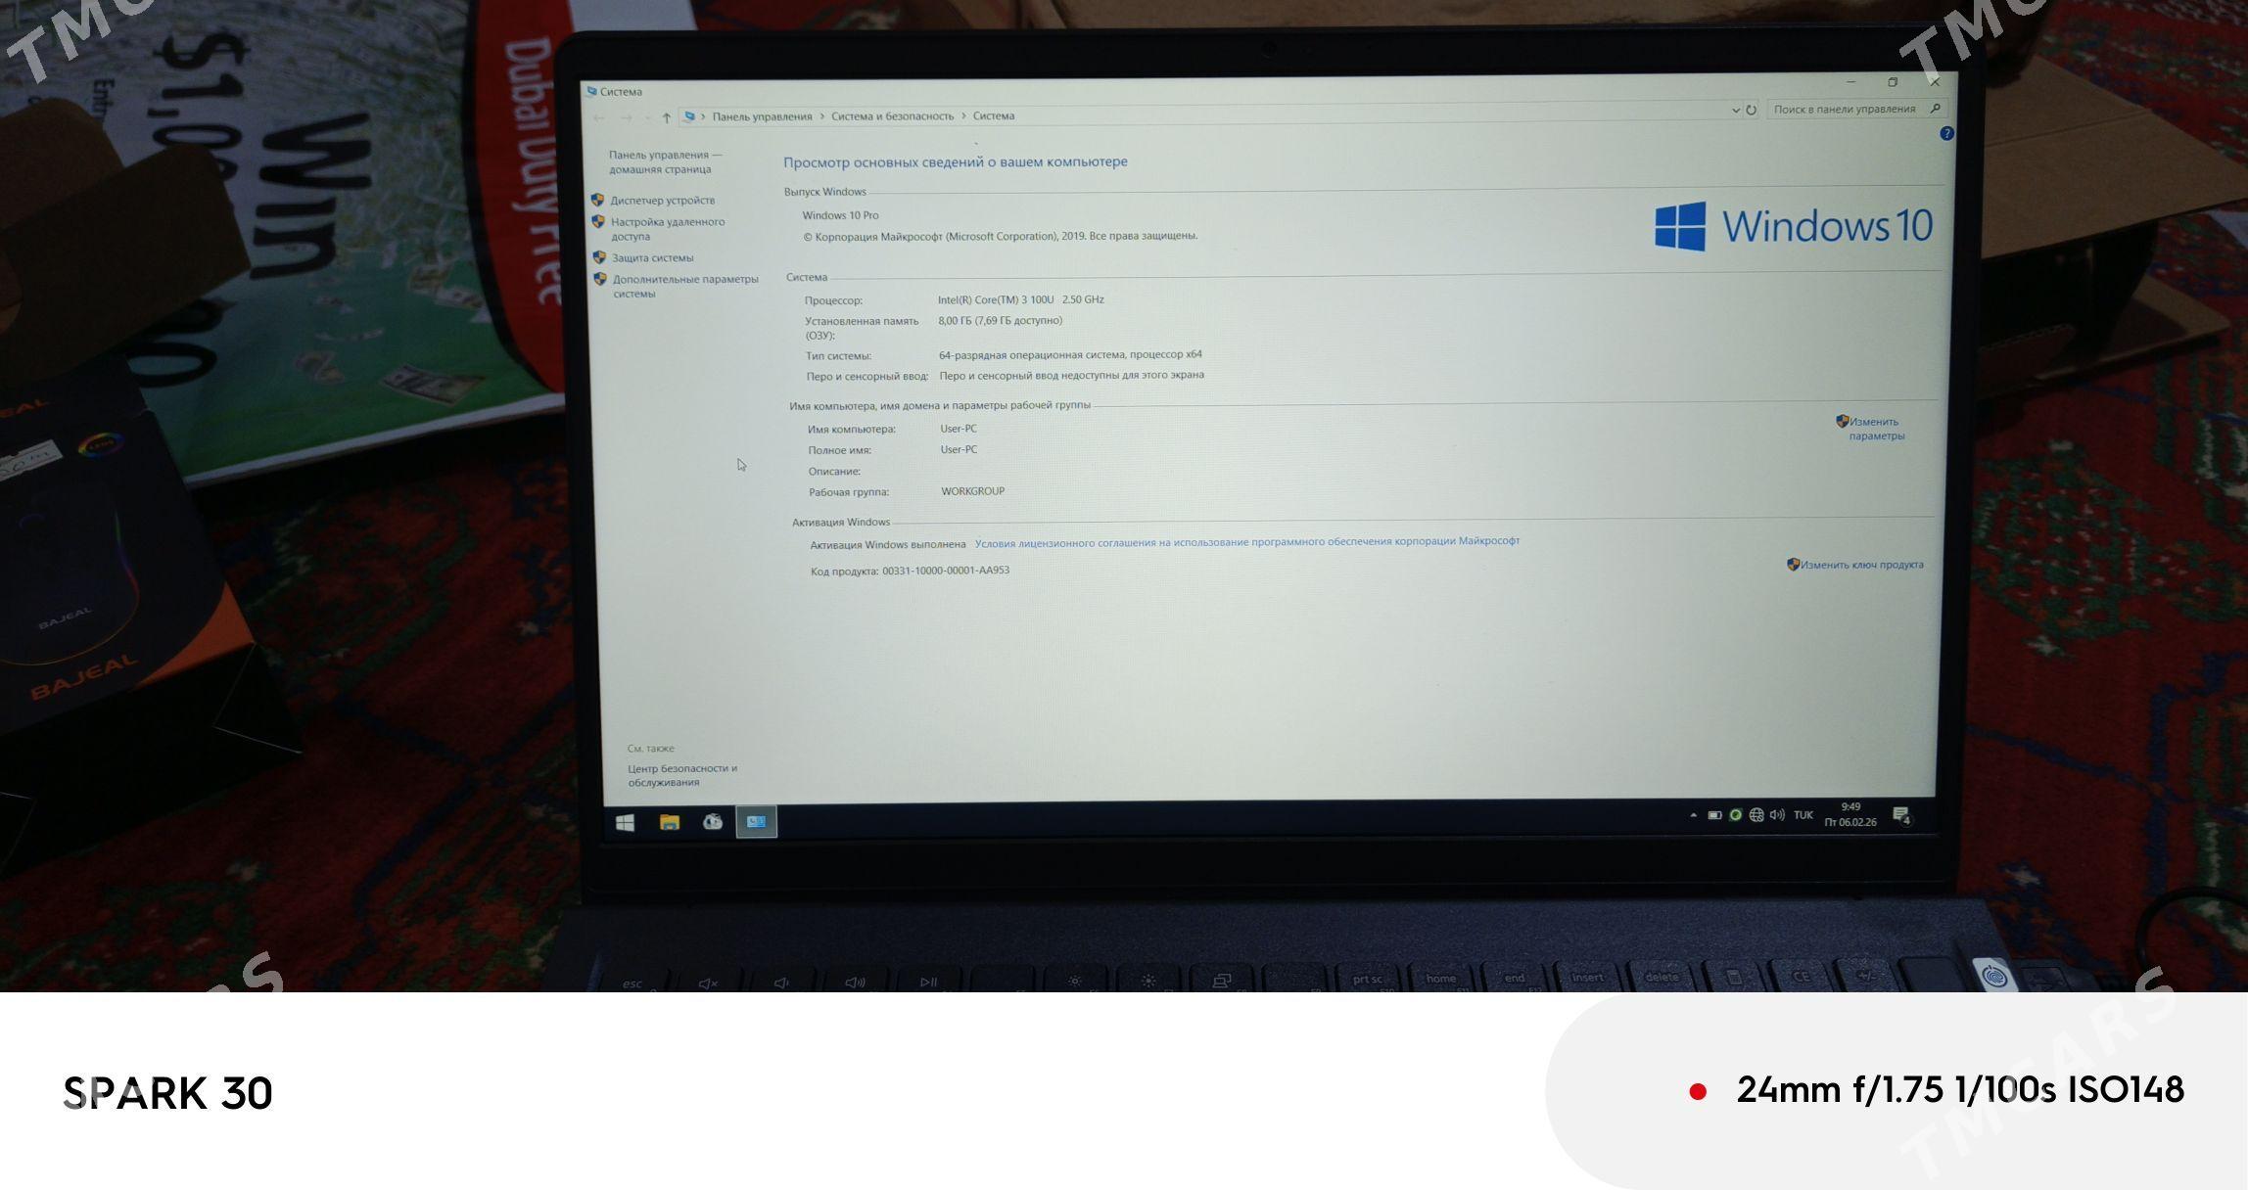Viewport: 2248px width, 1190px height.
Task: Click the network globe tray icon
Action: pyautogui.click(x=1756, y=815)
